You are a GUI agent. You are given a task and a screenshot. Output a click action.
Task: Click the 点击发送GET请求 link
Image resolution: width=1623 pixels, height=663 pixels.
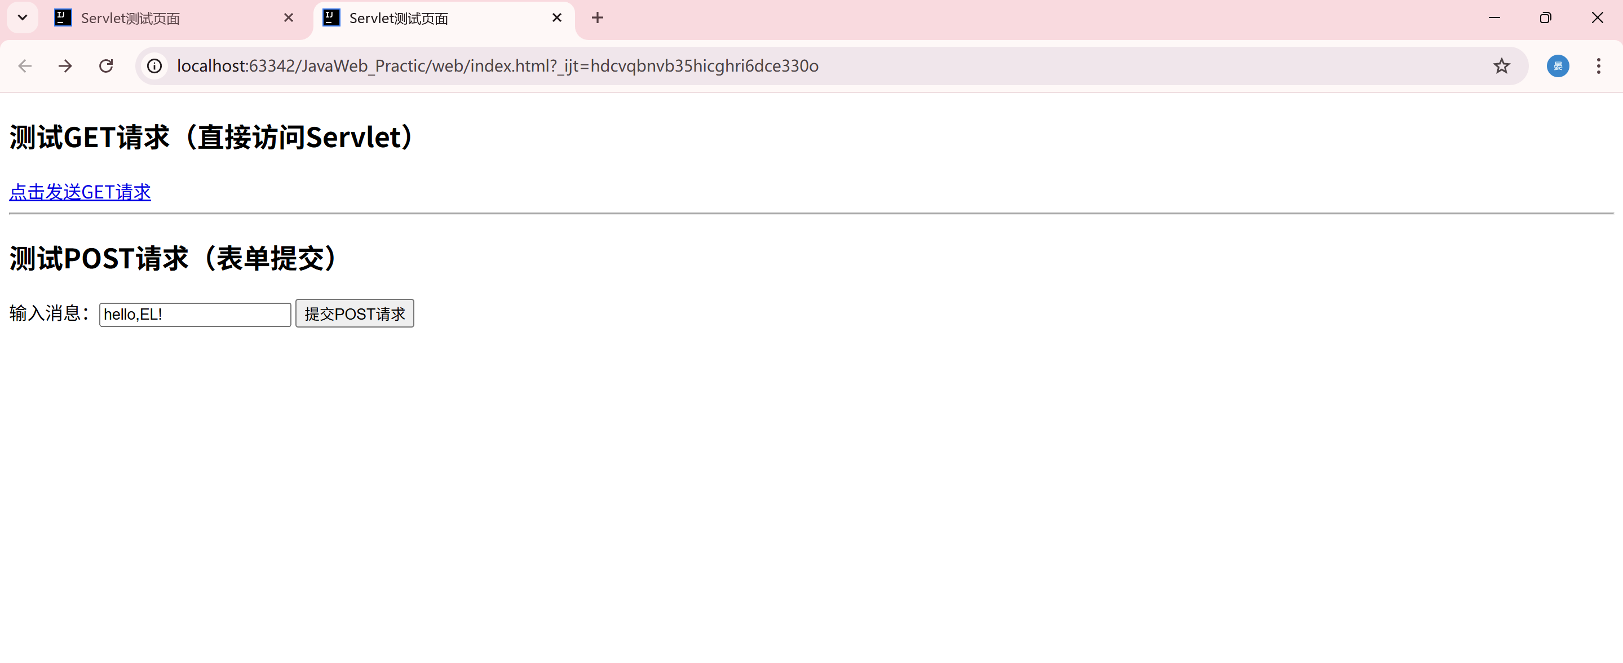coord(80,192)
